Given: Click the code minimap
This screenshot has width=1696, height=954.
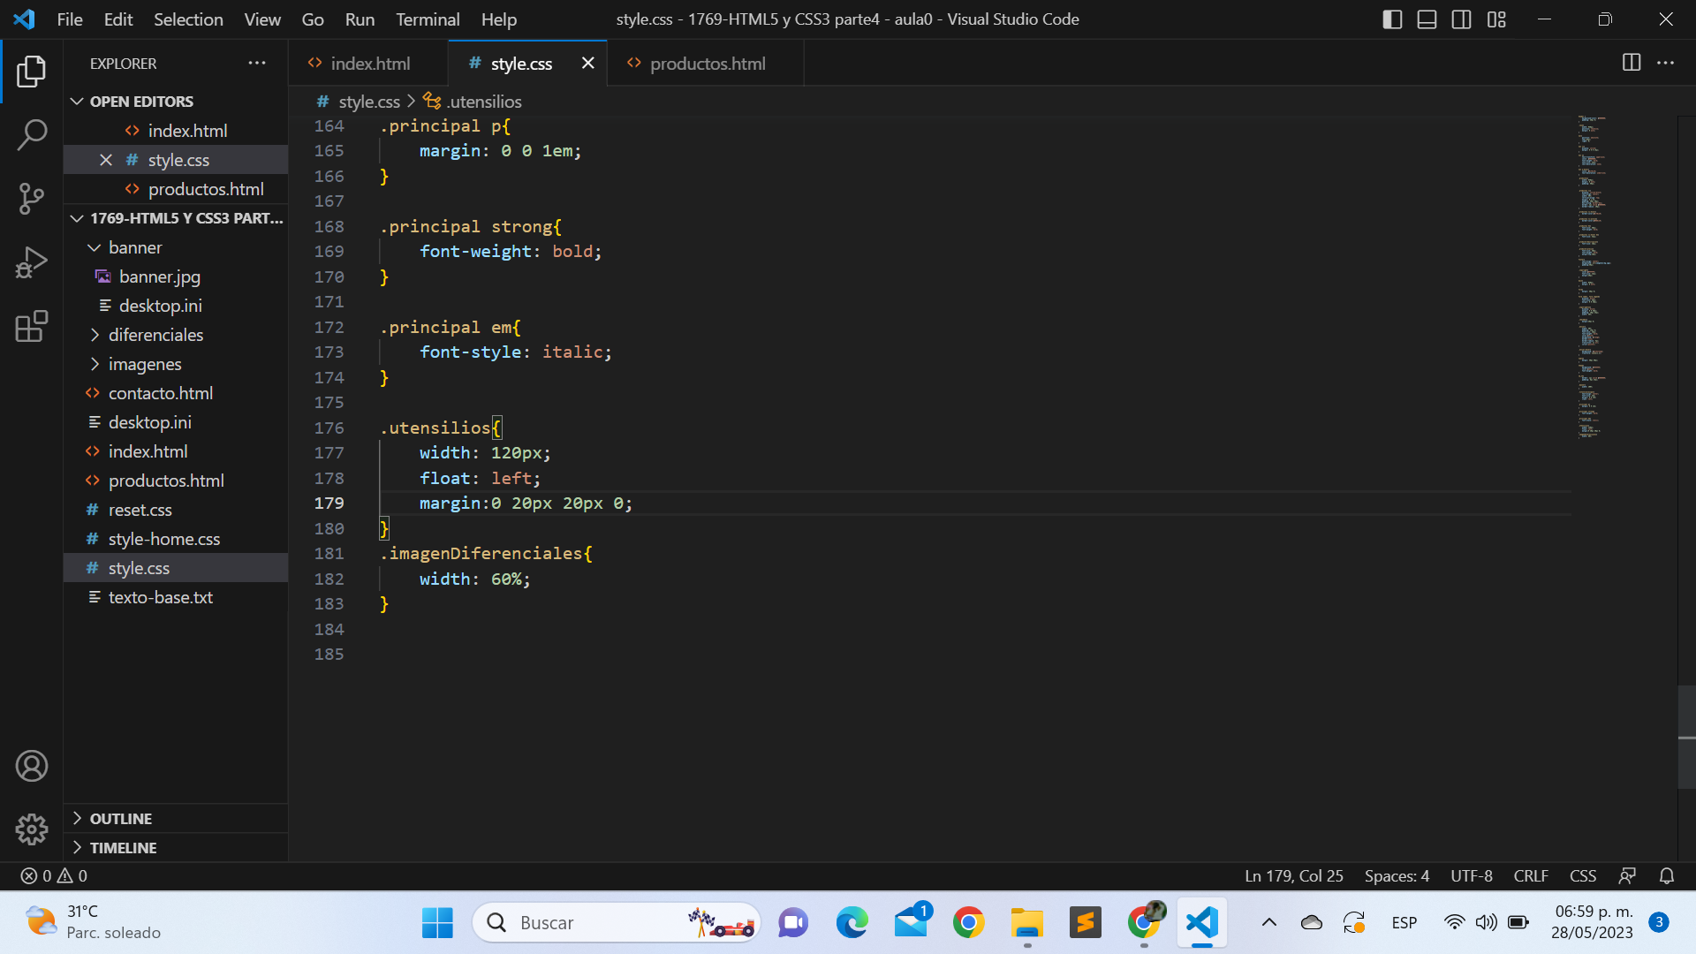Looking at the screenshot, I should pyautogui.click(x=1594, y=276).
